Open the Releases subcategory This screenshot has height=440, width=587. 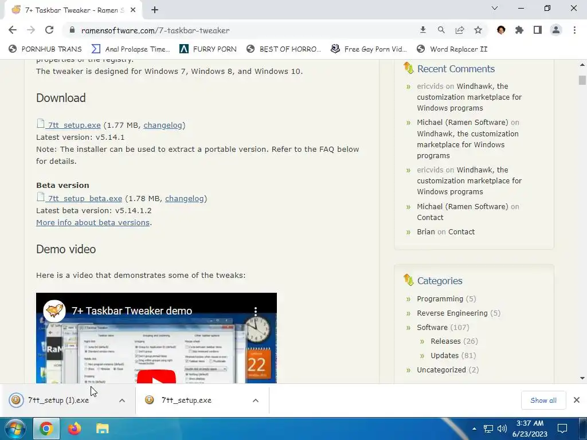coord(445,341)
